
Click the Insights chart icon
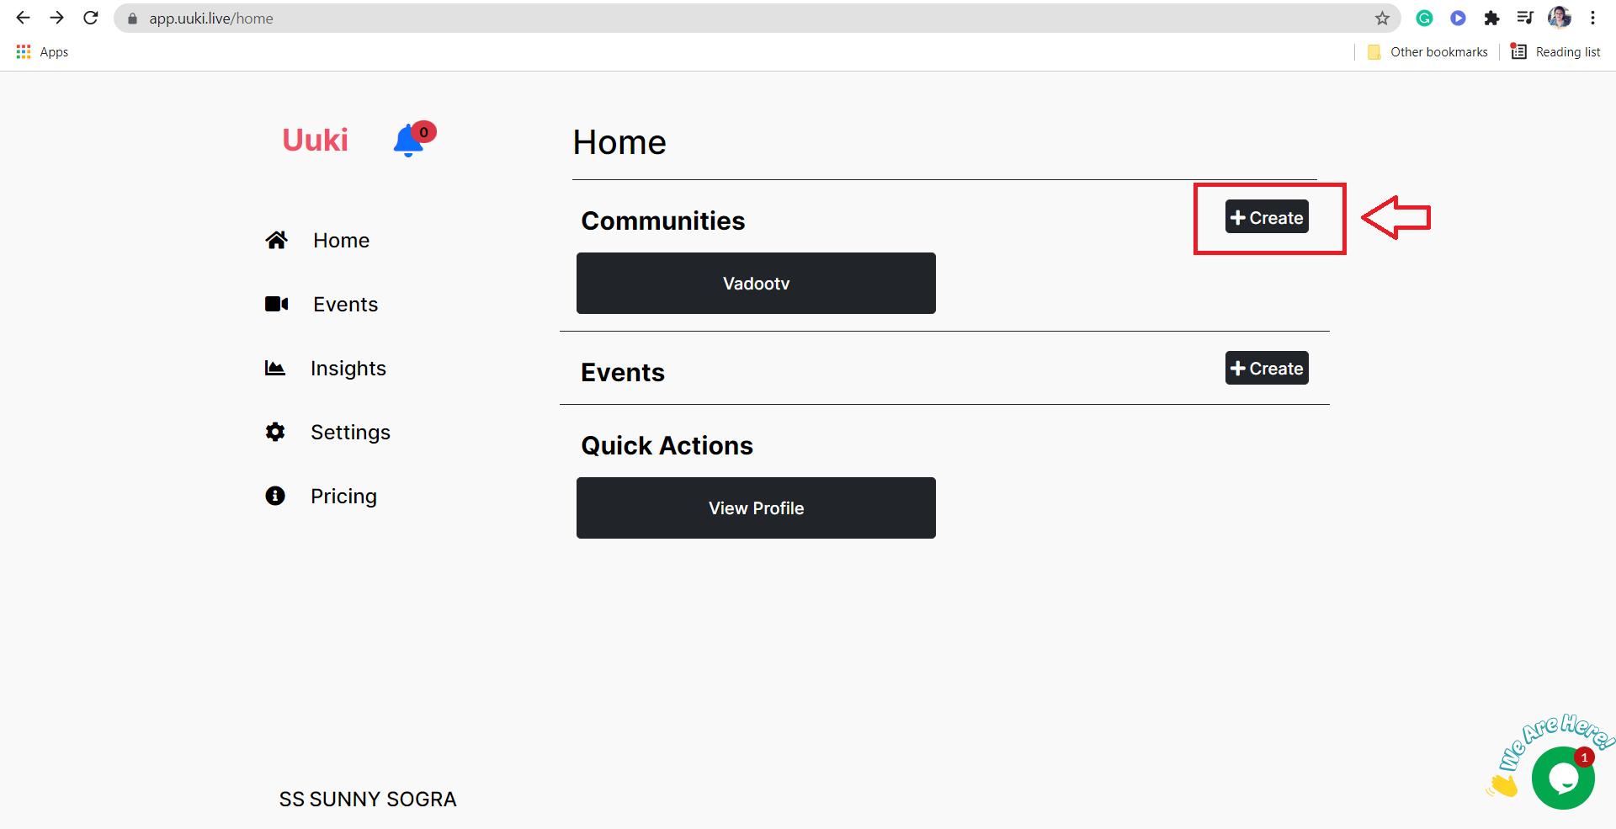(275, 368)
